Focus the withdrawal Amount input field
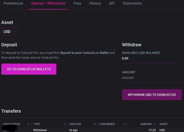This screenshot has height=132, width=184. [153, 78]
